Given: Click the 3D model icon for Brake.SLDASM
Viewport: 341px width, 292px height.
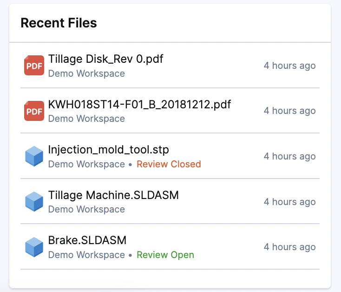Looking at the screenshot, I should tap(34, 247).
